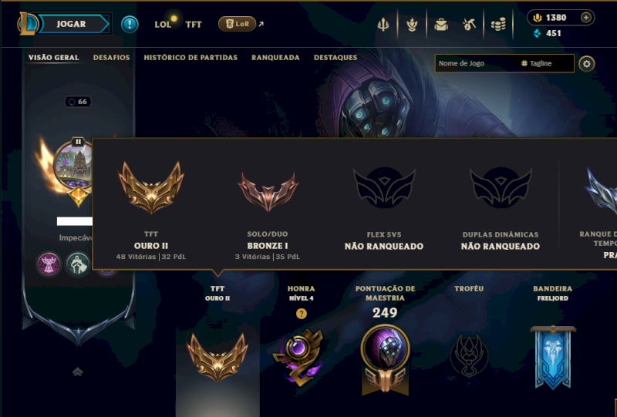Open the Collection laurel icon
Image resolution: width=617 pixels, height=417 pixels.
(412, 25)
